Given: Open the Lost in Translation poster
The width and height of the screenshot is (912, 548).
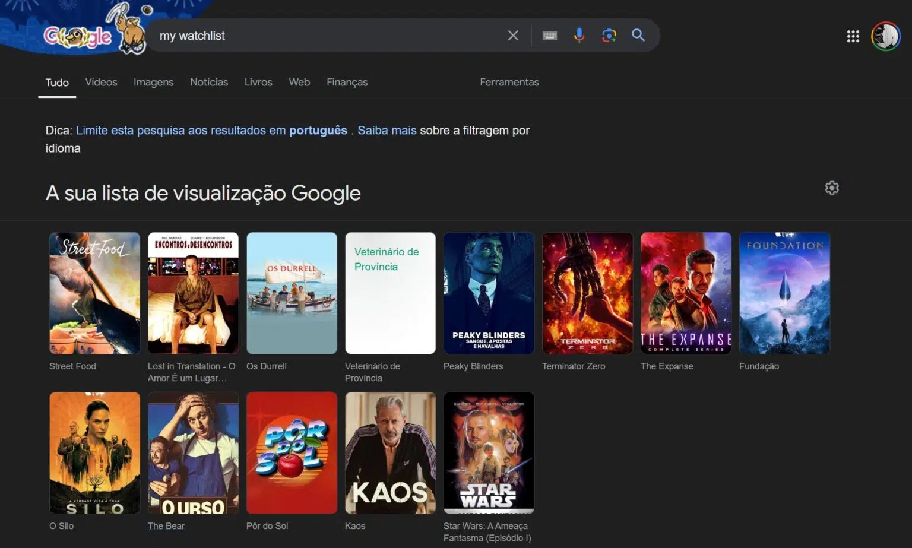Looking at the screenshot, I should (194, 293).
